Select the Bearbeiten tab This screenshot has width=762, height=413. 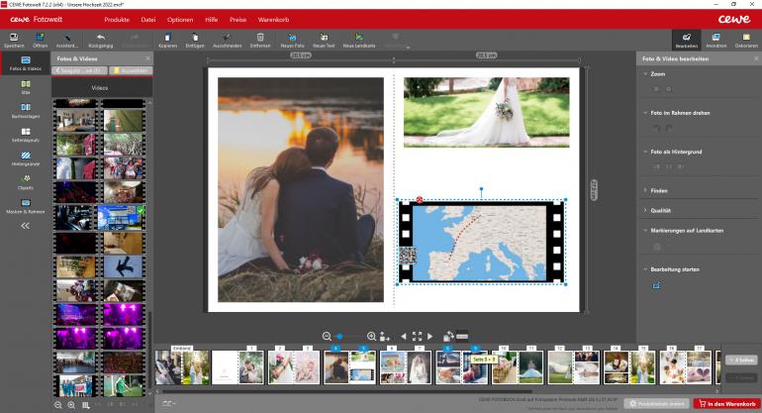686,41
